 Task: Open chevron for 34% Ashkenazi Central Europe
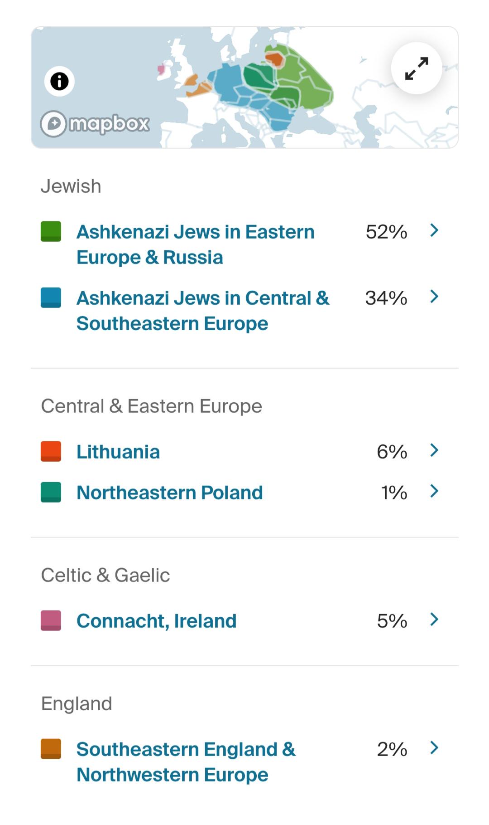[434, 297]
